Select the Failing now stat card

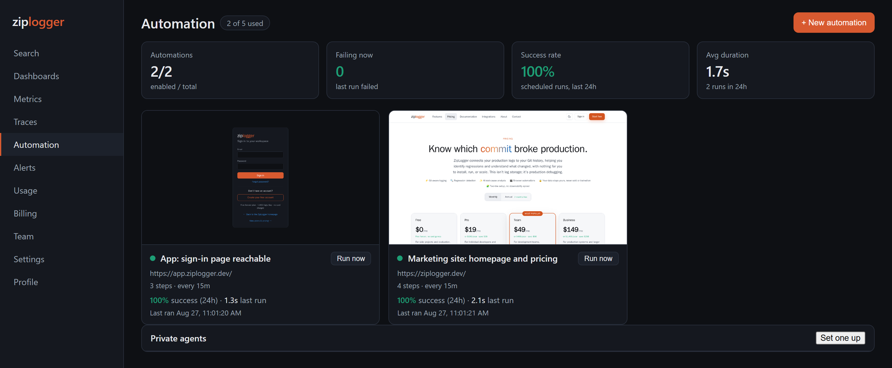click(415, 70)
